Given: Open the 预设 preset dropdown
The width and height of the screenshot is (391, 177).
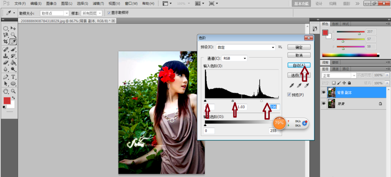Looking at the screenshot, I should (x=246, y=47).
